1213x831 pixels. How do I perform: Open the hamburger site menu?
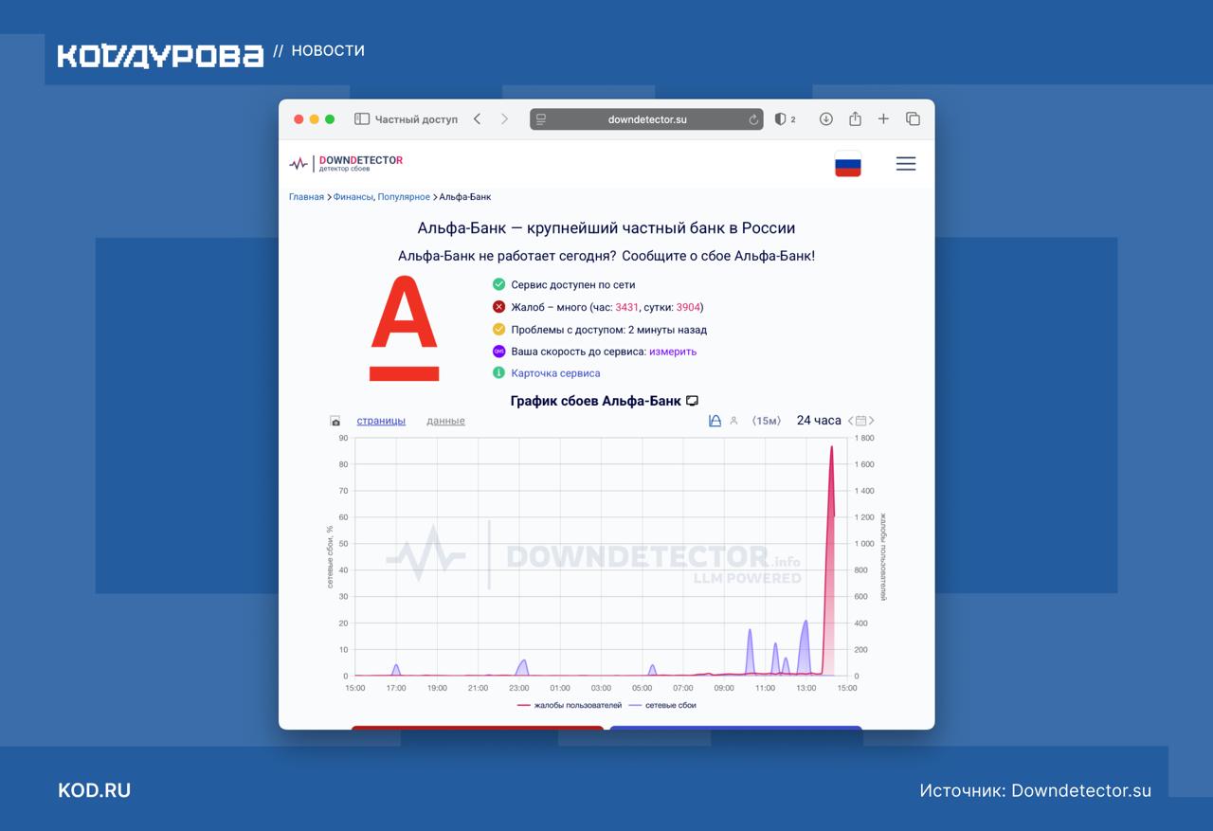coord(906,164)
